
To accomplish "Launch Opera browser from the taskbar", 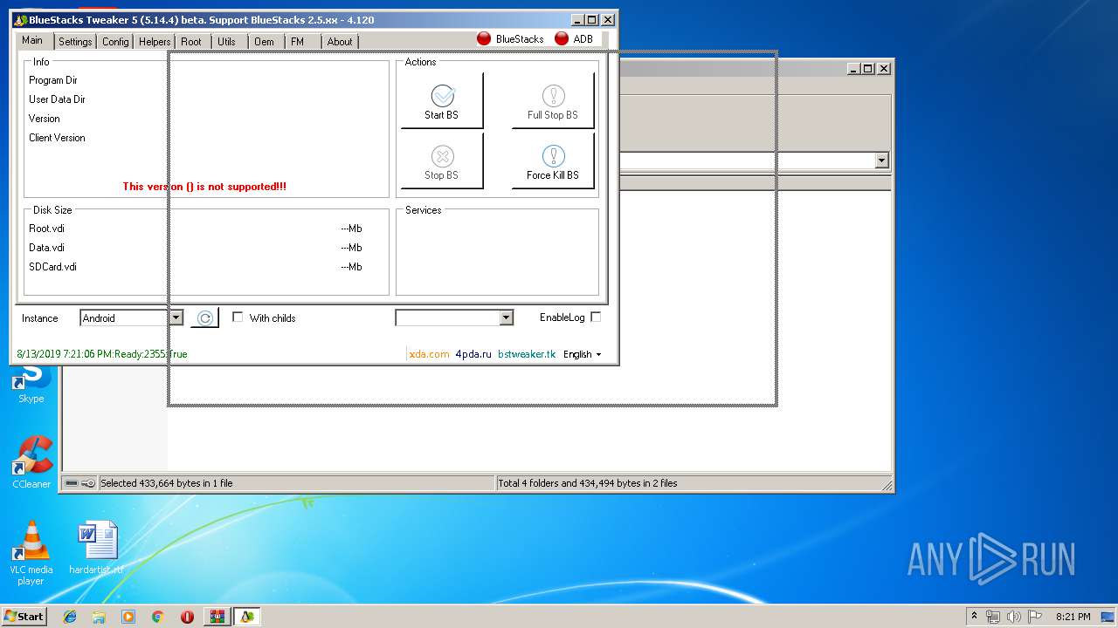I will coord(187,617).
